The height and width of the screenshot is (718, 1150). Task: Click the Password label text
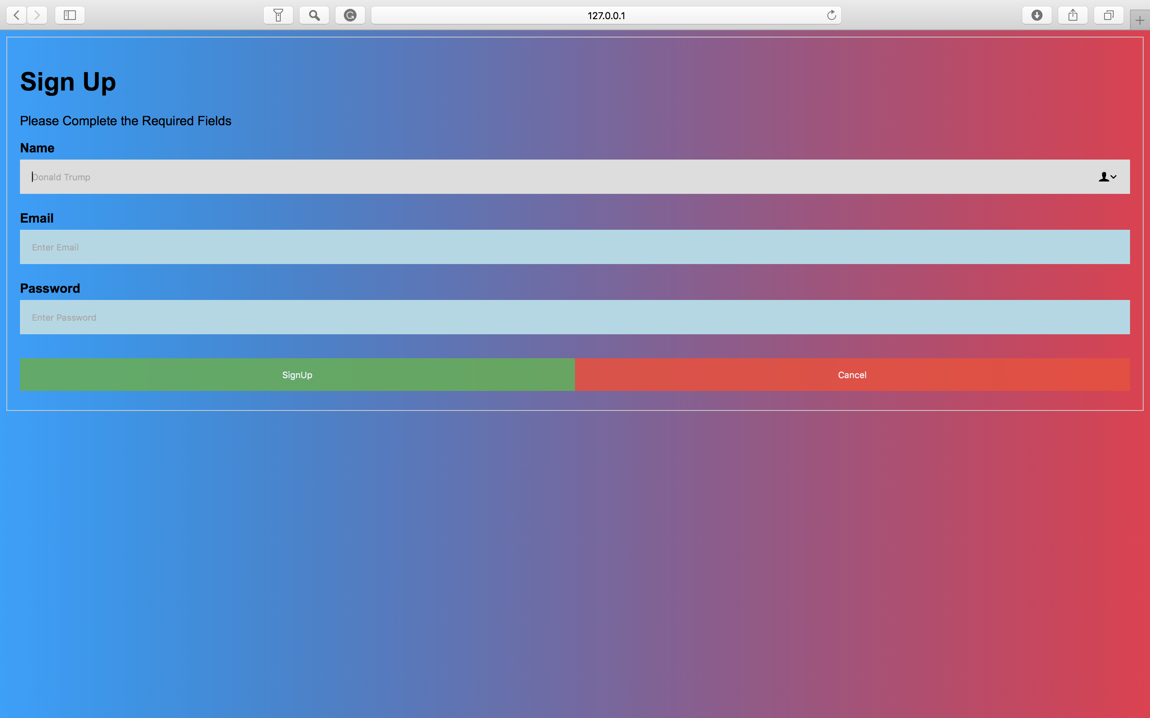pyautogui.click(x=50, y=288)
